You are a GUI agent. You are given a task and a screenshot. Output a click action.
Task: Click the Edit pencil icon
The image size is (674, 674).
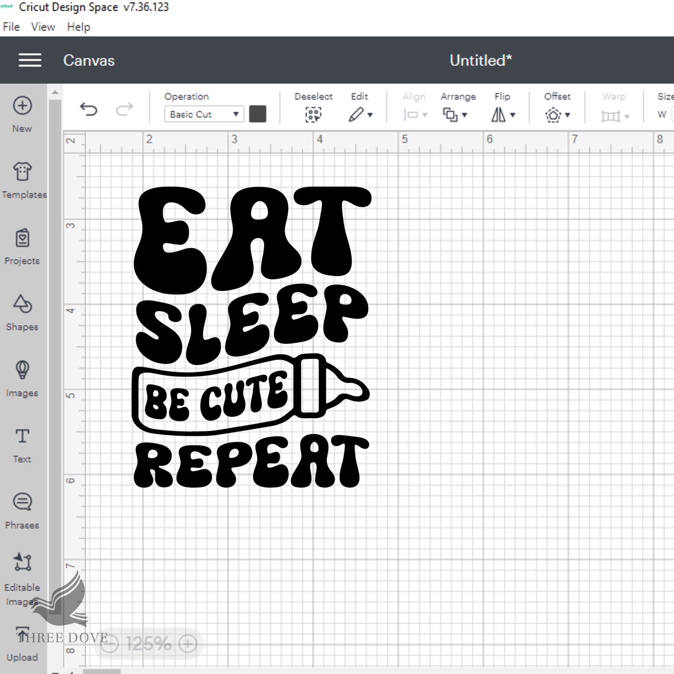pyautogui.click(x=356, y=114)
